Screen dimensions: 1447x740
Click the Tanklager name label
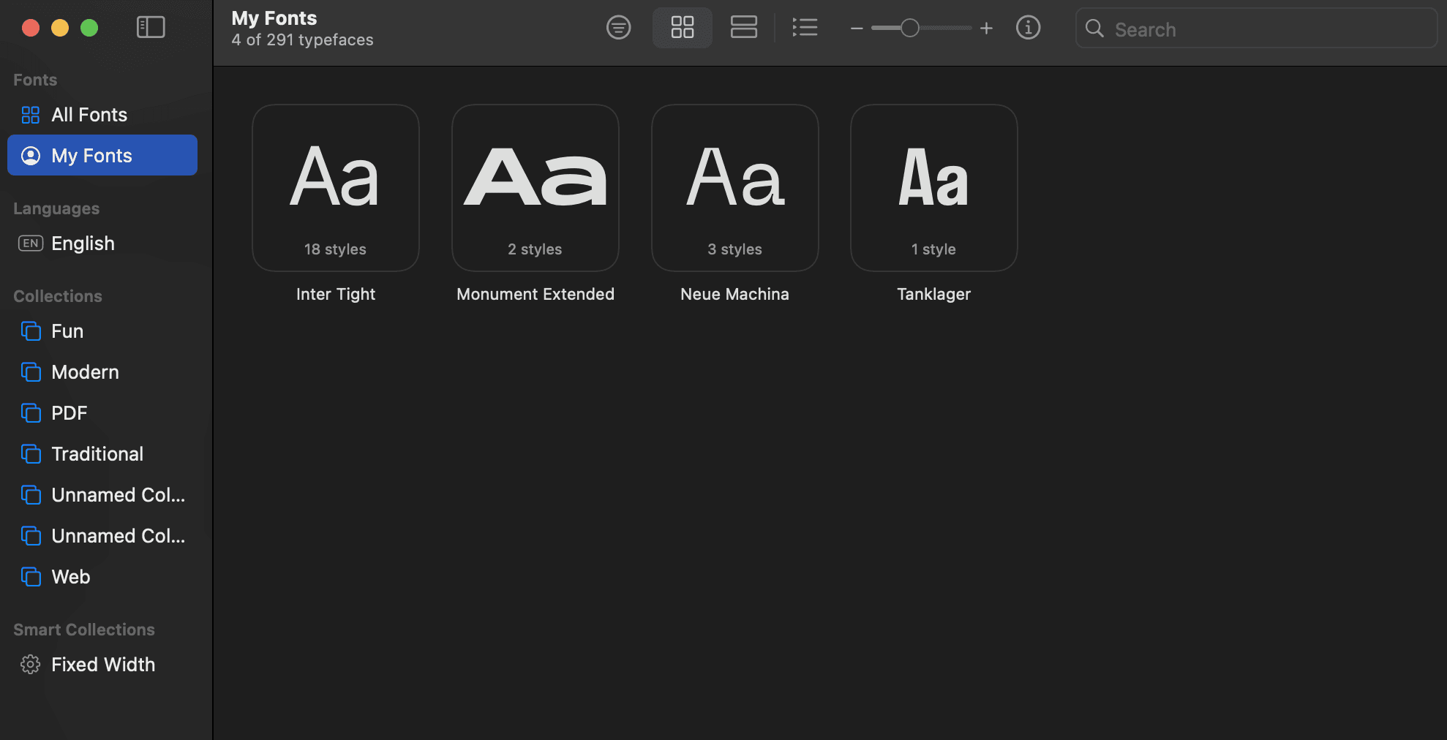(934, 294)
